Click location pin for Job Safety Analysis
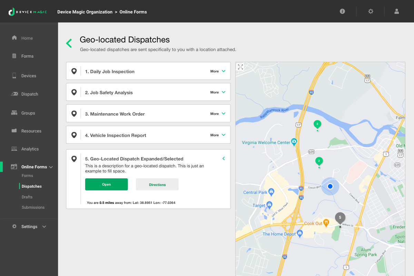The image size is (414, 276). (x=74, y=92)
